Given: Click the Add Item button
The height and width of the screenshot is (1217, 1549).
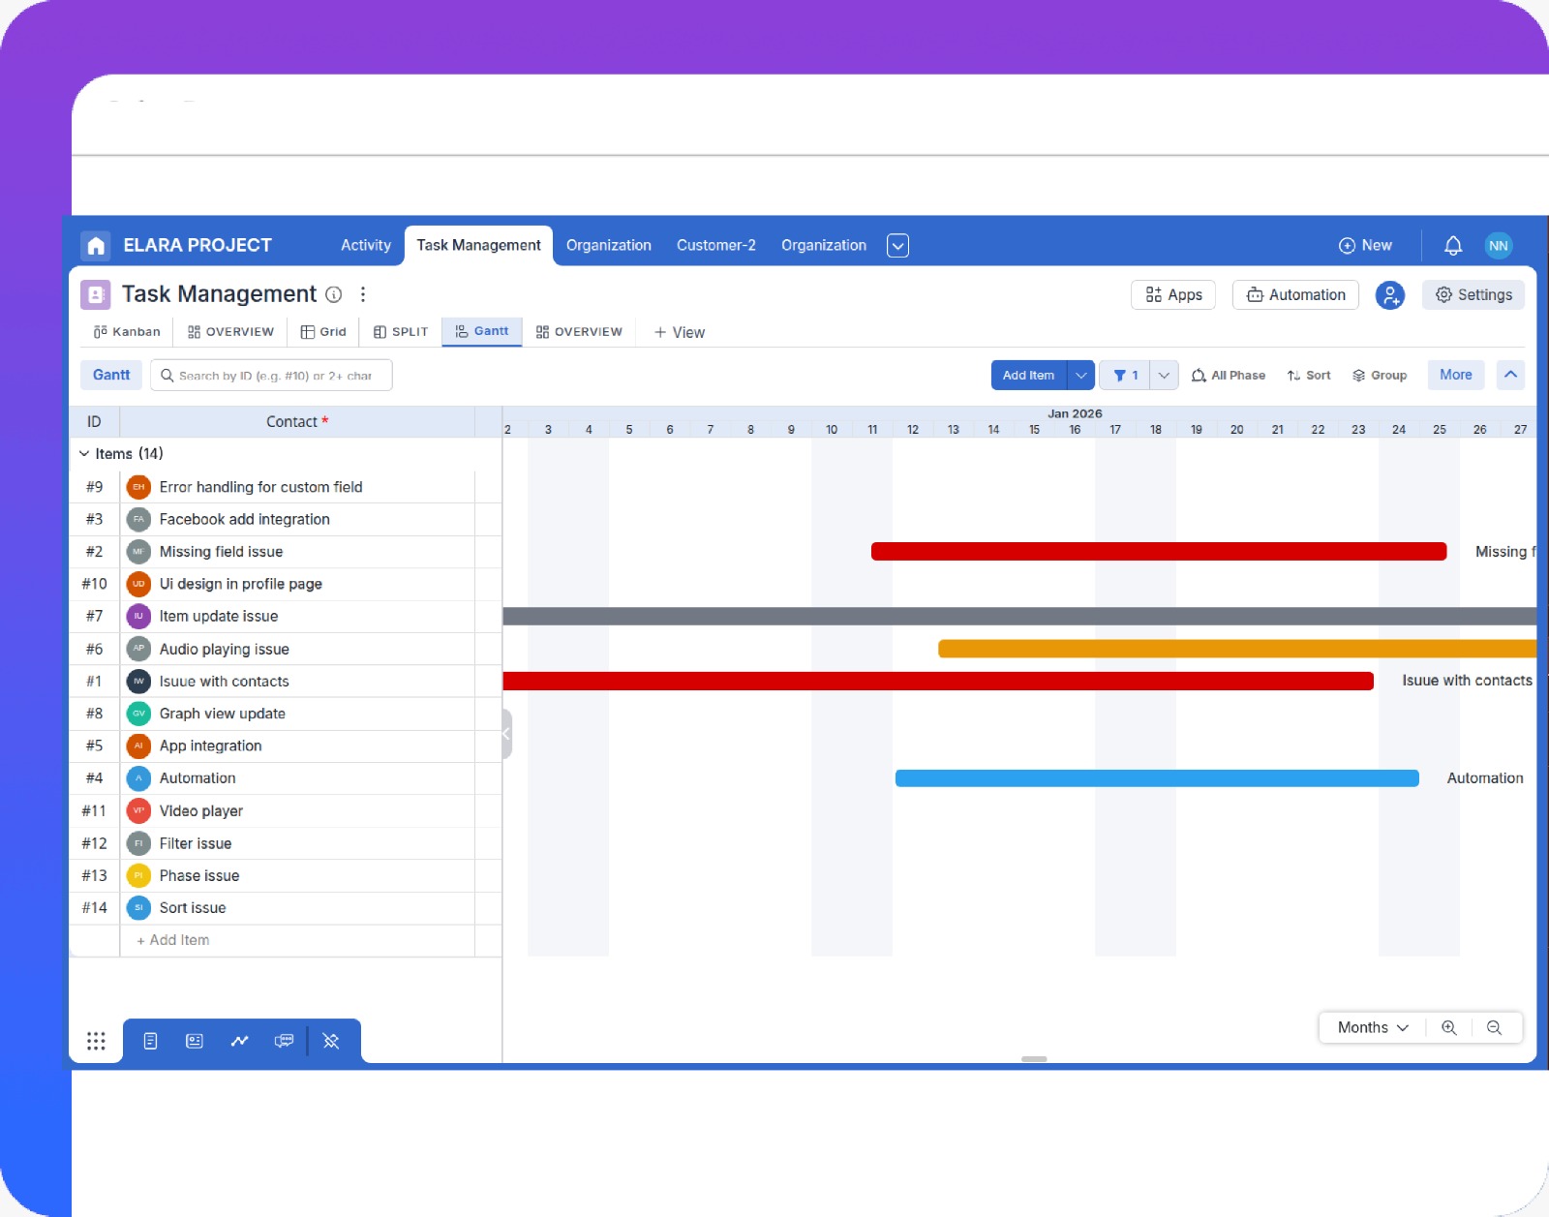Looking at the screenshot, I should pos(1028,375).
